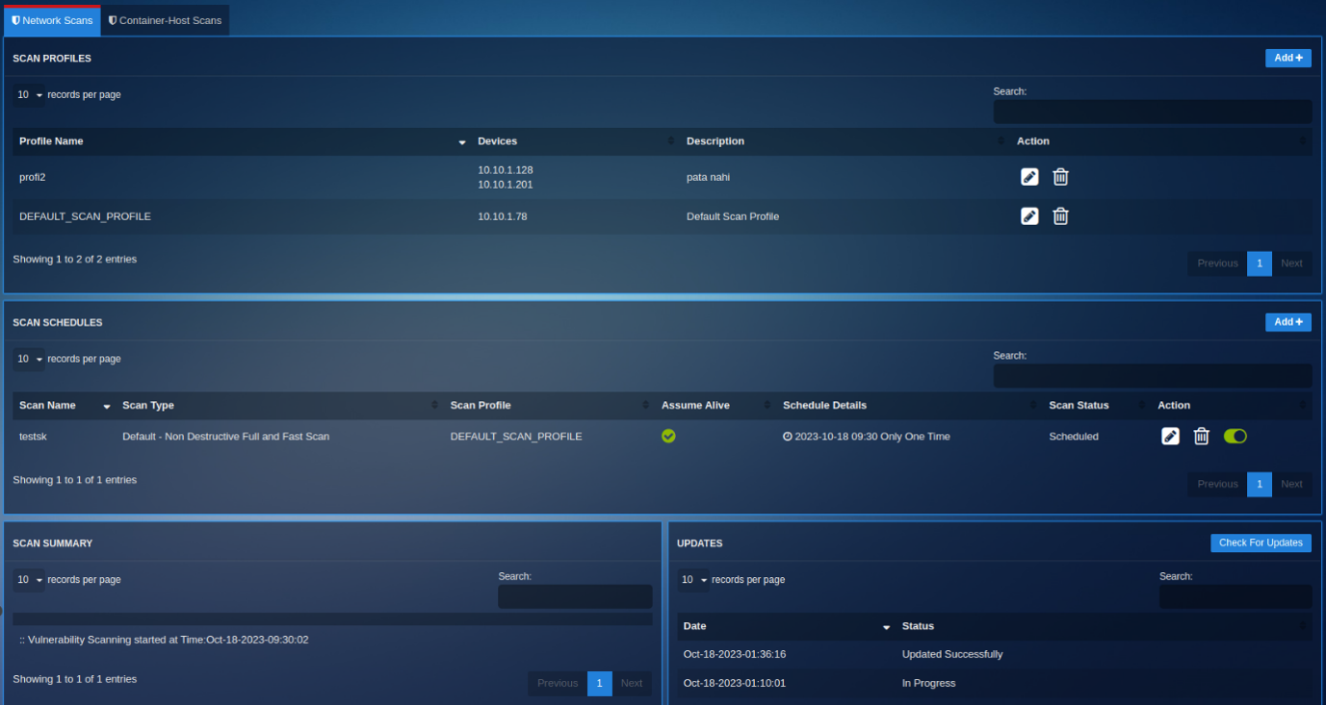Edit the profi2 scan profile

pos(1029,177)
